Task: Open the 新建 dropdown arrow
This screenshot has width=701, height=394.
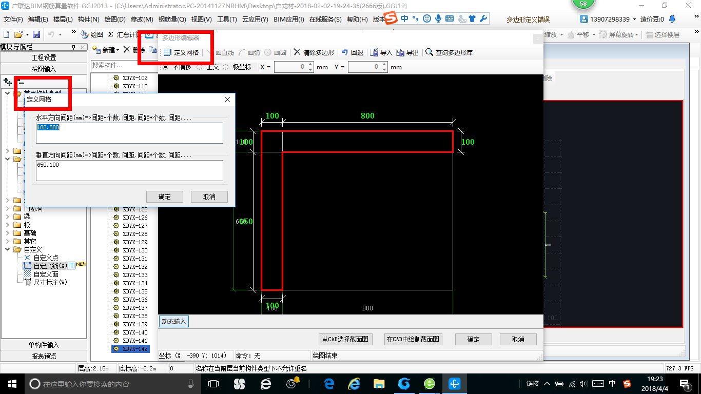Action: click(x=118, y=50)
